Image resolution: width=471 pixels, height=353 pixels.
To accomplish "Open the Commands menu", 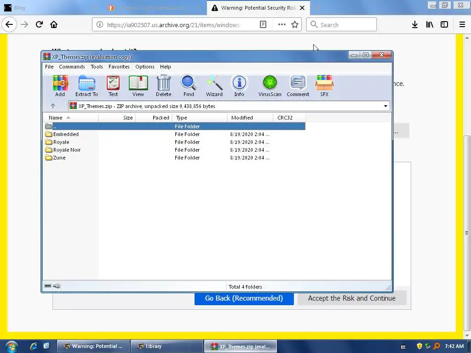I will coord(72,67).
